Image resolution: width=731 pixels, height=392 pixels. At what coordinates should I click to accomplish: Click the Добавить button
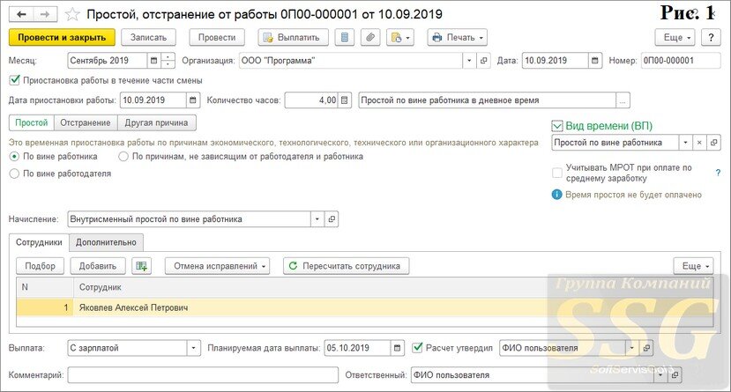pyautogui.click(x=98, y=266)
